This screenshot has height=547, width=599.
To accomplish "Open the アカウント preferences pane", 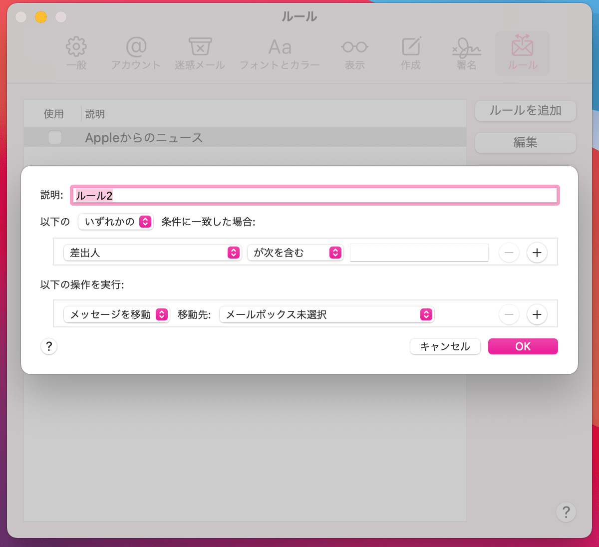I will click(136, 53).
